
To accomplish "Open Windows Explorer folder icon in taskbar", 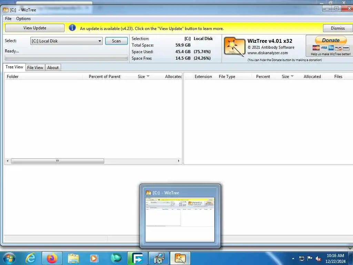I will (73, 258).
